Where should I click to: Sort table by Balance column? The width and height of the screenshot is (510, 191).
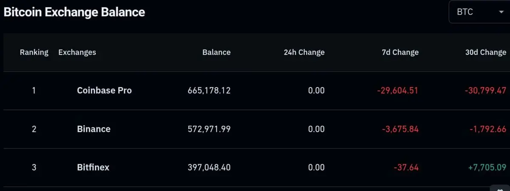(216, 53)
